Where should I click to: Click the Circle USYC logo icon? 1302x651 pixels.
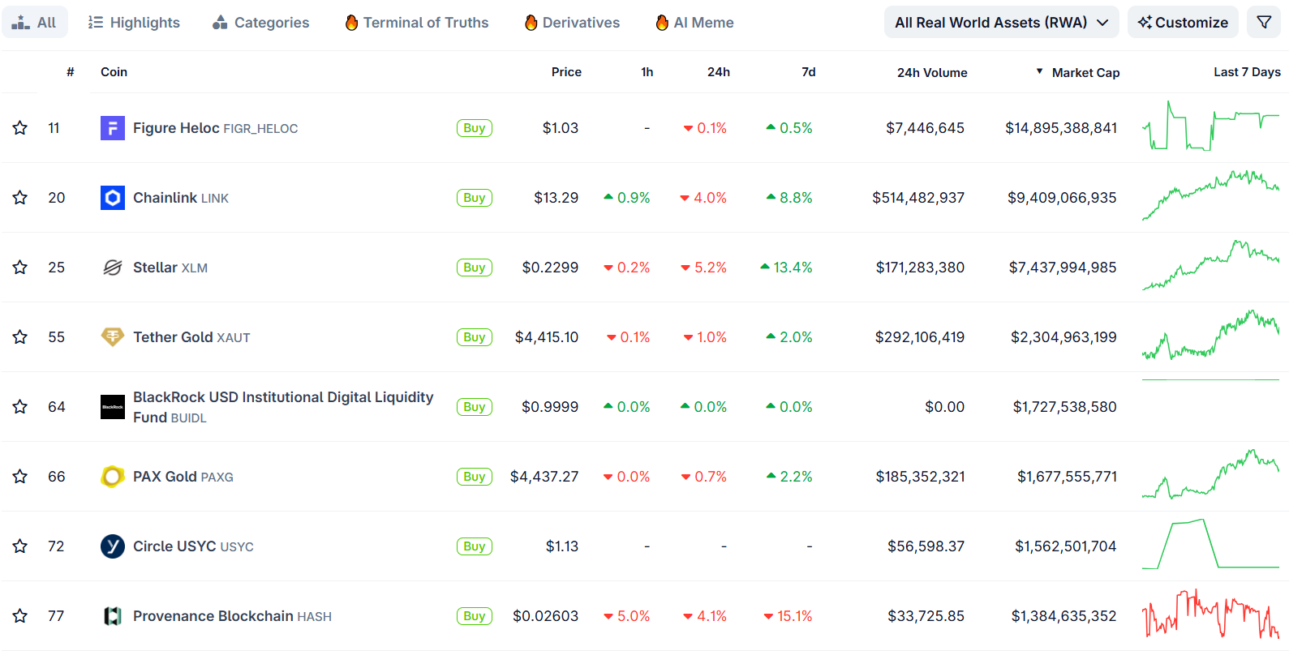112,546
